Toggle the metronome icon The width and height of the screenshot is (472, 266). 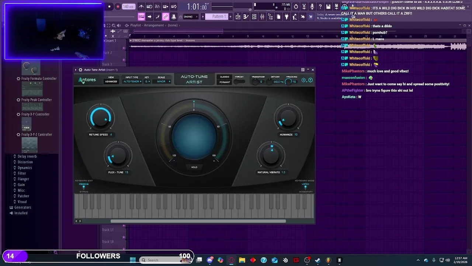coord(142,7)
